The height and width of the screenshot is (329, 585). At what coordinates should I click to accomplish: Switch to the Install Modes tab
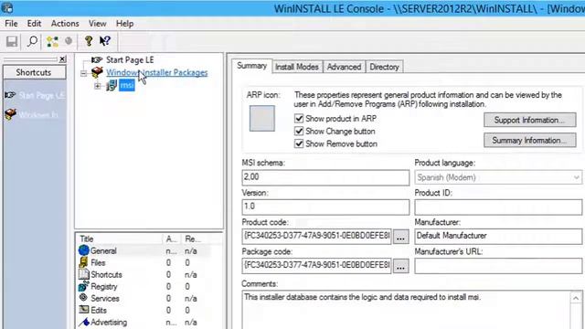tap(297, 67)
